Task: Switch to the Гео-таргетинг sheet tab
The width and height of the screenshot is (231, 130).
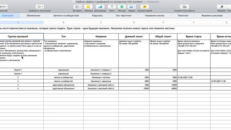Action: [123, 16]
